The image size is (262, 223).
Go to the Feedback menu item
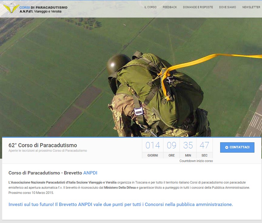(x=170, y=7)
